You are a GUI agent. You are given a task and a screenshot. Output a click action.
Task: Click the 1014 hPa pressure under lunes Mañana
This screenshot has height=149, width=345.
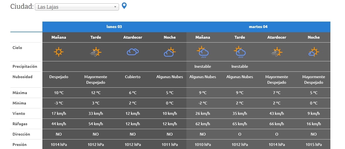(x=59, y=145)
